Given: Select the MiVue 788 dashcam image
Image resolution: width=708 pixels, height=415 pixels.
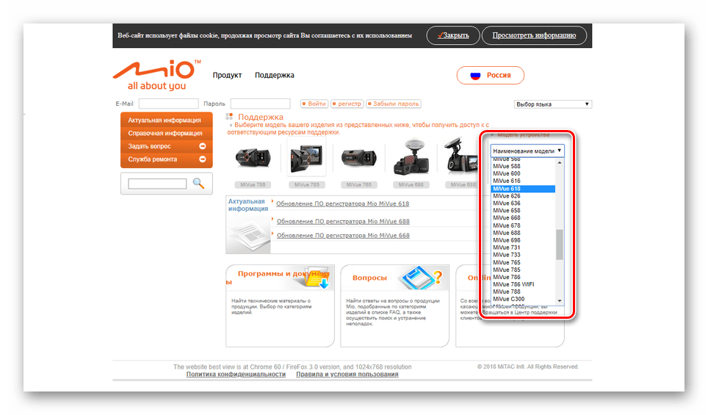Looking at the screenshot, I should [x=251, y=157].
